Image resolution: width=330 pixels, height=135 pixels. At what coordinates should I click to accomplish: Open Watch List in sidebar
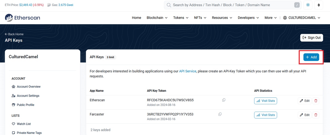[21, 124]
